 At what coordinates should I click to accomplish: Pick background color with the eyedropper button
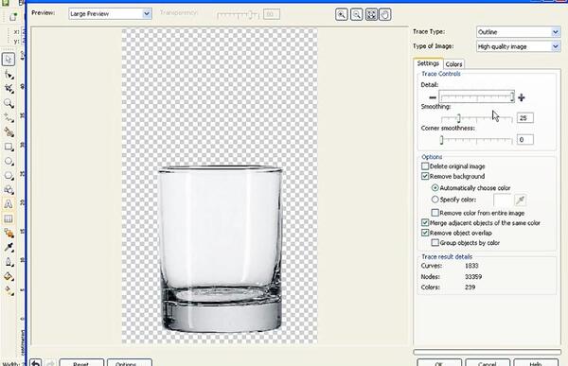coord(520,200)
